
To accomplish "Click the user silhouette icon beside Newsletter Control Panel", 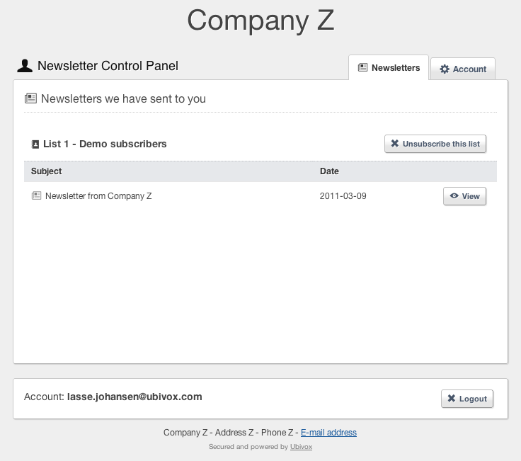I will (x=25, y=66).
